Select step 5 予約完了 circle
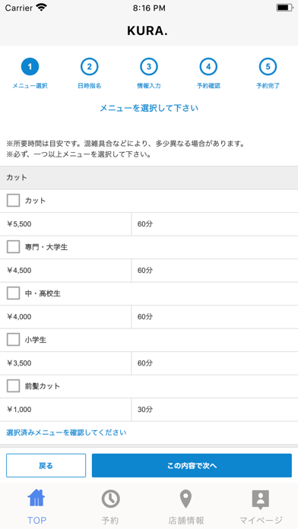The image size is (298, 529). tap(268, 66)
